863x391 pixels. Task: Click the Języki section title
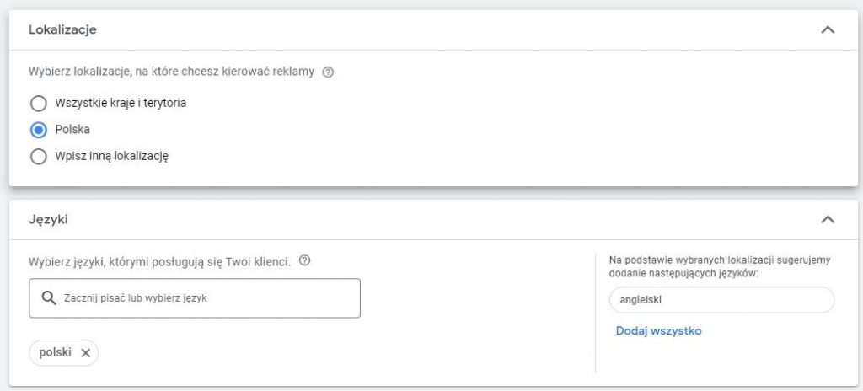click(48, 220)
